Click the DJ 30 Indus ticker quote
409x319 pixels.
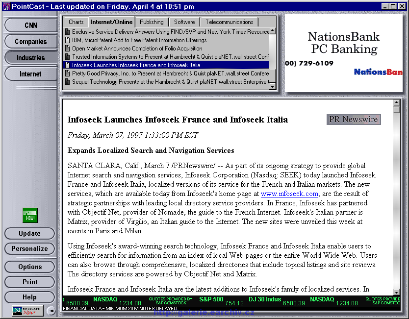coord(277,301)
